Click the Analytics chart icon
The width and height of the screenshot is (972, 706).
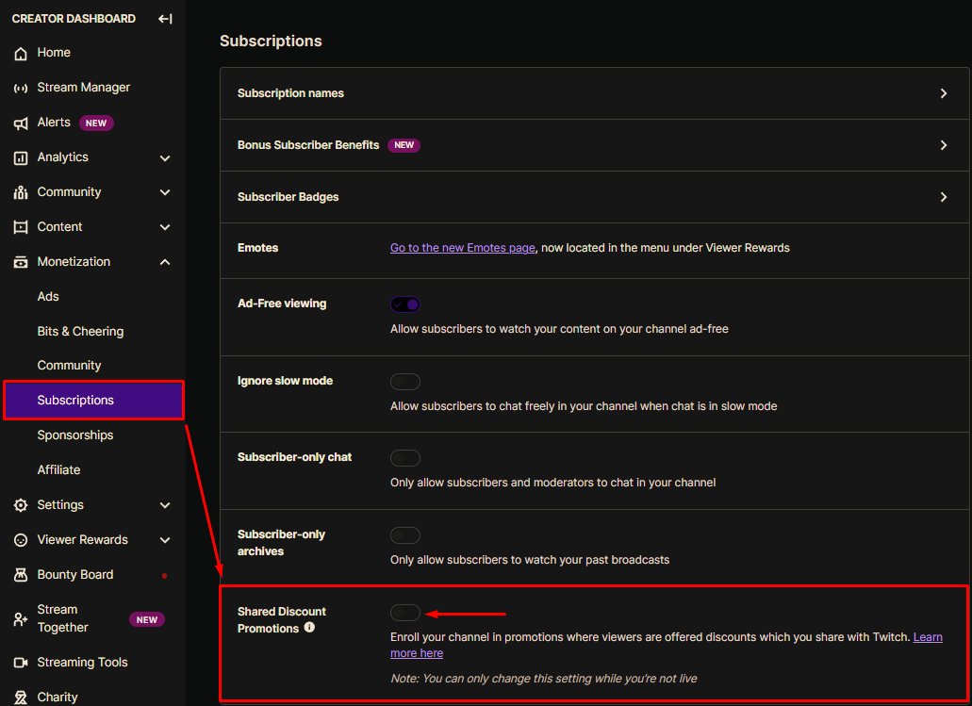click(21, 158)
